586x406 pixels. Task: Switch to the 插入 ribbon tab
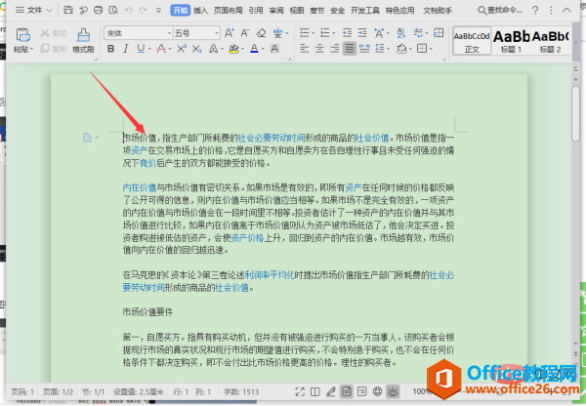200,11
